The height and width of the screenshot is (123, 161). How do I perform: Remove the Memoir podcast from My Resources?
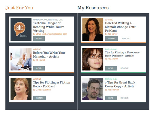click(x=126, y=39)
